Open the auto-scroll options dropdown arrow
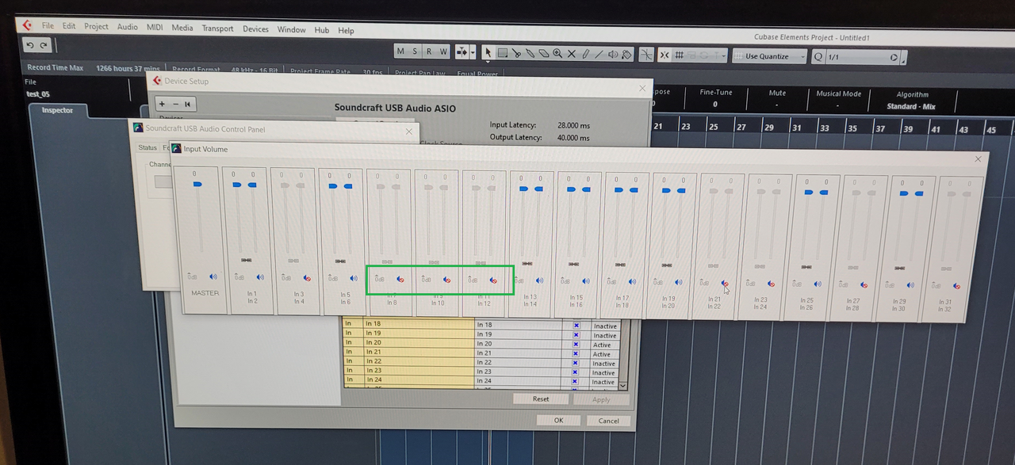Viewport: 1015px width, 465px height. coord(473,52)
